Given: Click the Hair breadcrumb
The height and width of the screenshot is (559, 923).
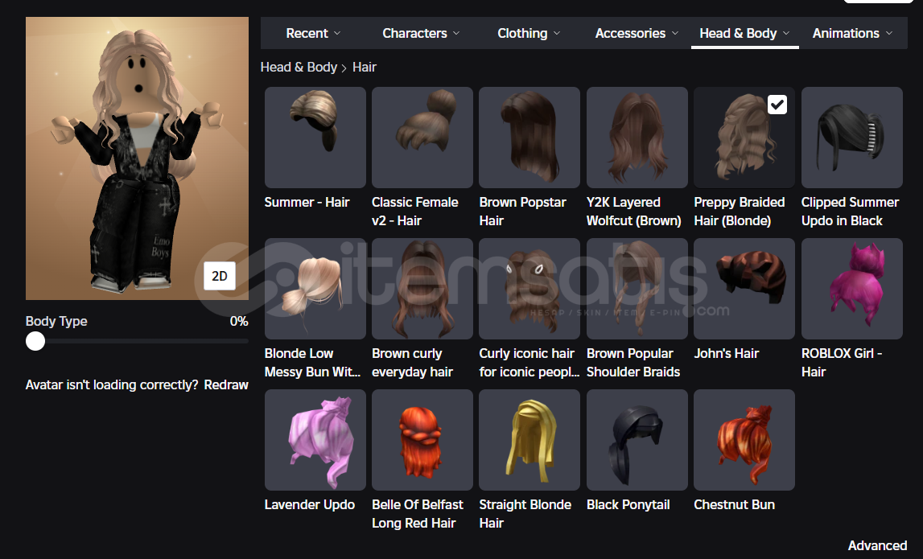Looking at the screenshot, I should click(x=365, y=67).
